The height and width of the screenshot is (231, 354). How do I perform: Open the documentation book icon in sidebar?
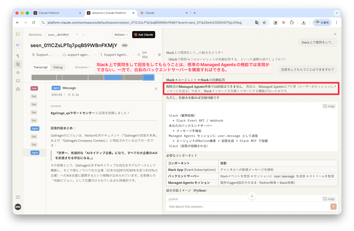(18, 197)
